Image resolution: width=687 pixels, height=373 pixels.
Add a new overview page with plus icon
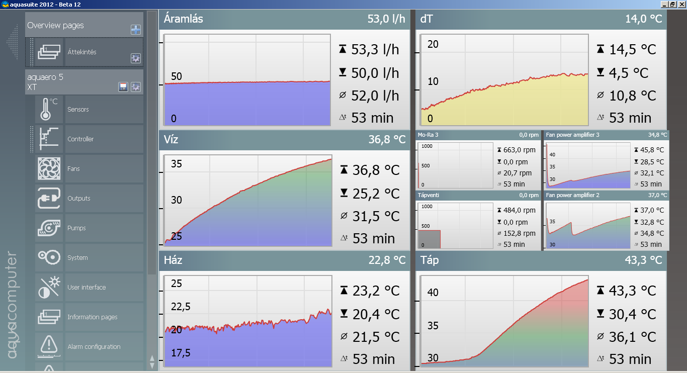[136, 30]
